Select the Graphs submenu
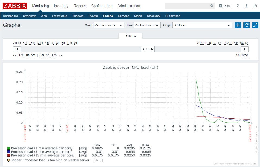The image size is (260, 167). click(x=108, y=16)
